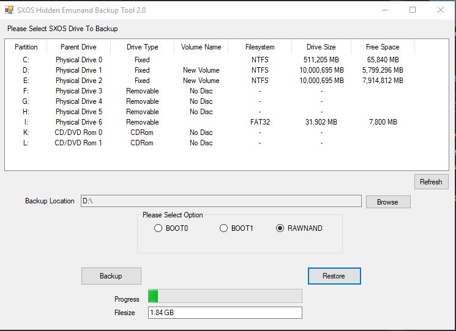Click the green progress bar
The image size is (456, 331).
tap(225, 296)
